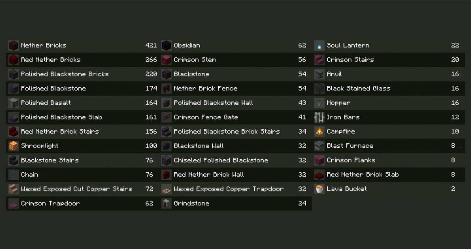Click the Waxed Exposed Copper Trapdoor icon
Viewport: 471px width, 249px height.
coord(166,189)
